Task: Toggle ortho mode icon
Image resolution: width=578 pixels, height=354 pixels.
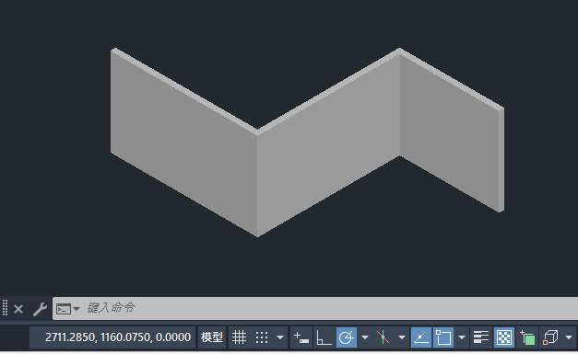Action: (x=324, y=337)
